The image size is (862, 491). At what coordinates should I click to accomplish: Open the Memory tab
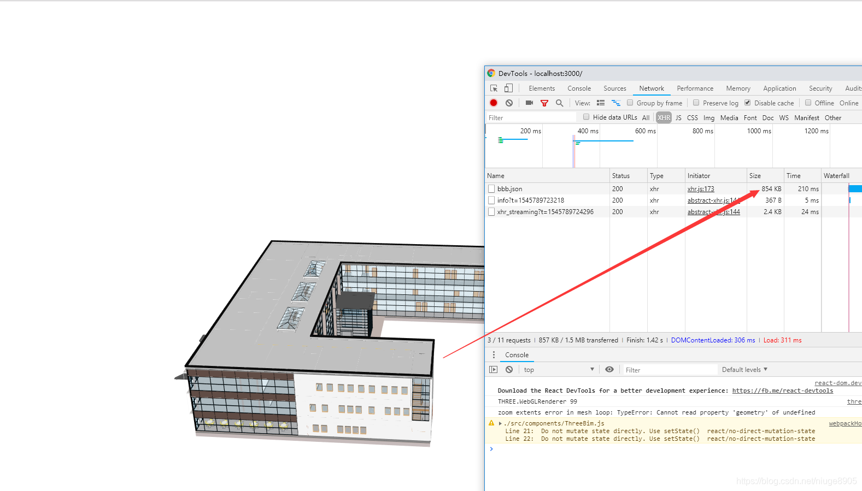738,88
